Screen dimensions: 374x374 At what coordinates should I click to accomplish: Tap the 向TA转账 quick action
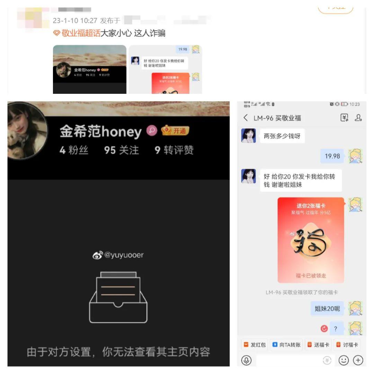click(x=287, y=345)
